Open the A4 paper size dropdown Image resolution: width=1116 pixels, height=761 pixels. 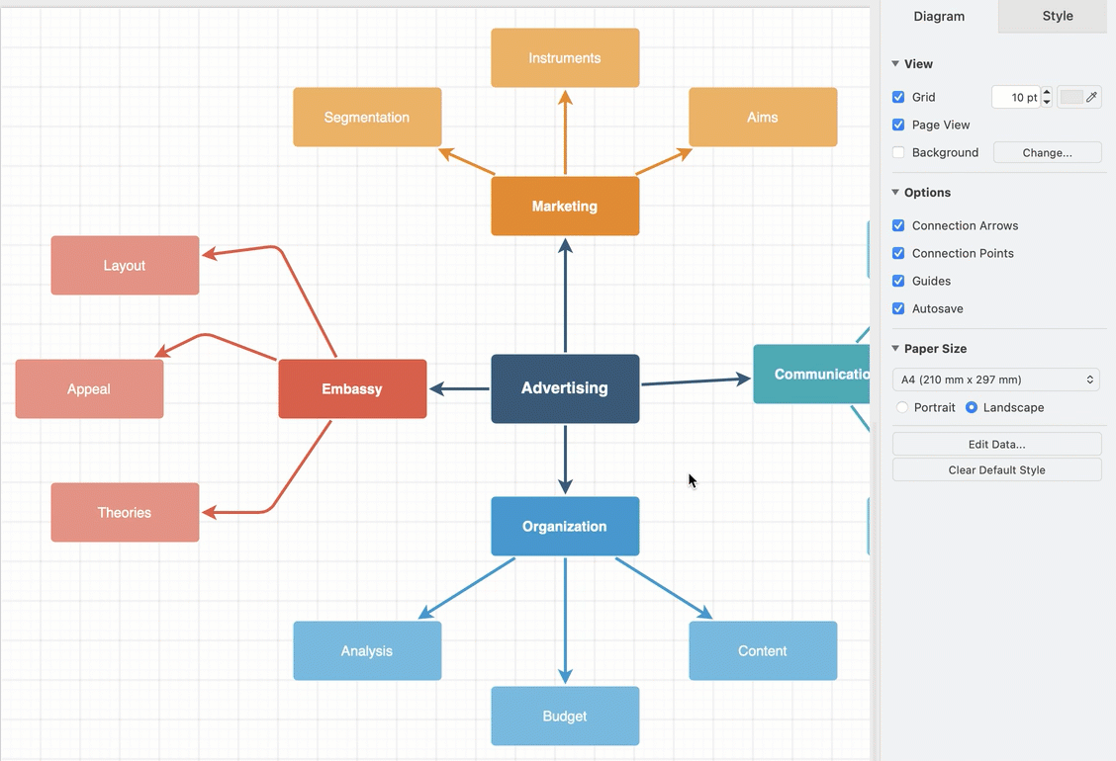click(995, 380)
